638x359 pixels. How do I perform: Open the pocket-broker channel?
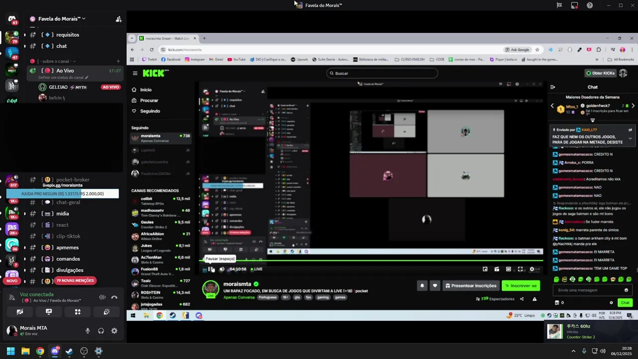pyautogui.click(x=75, y=179)
